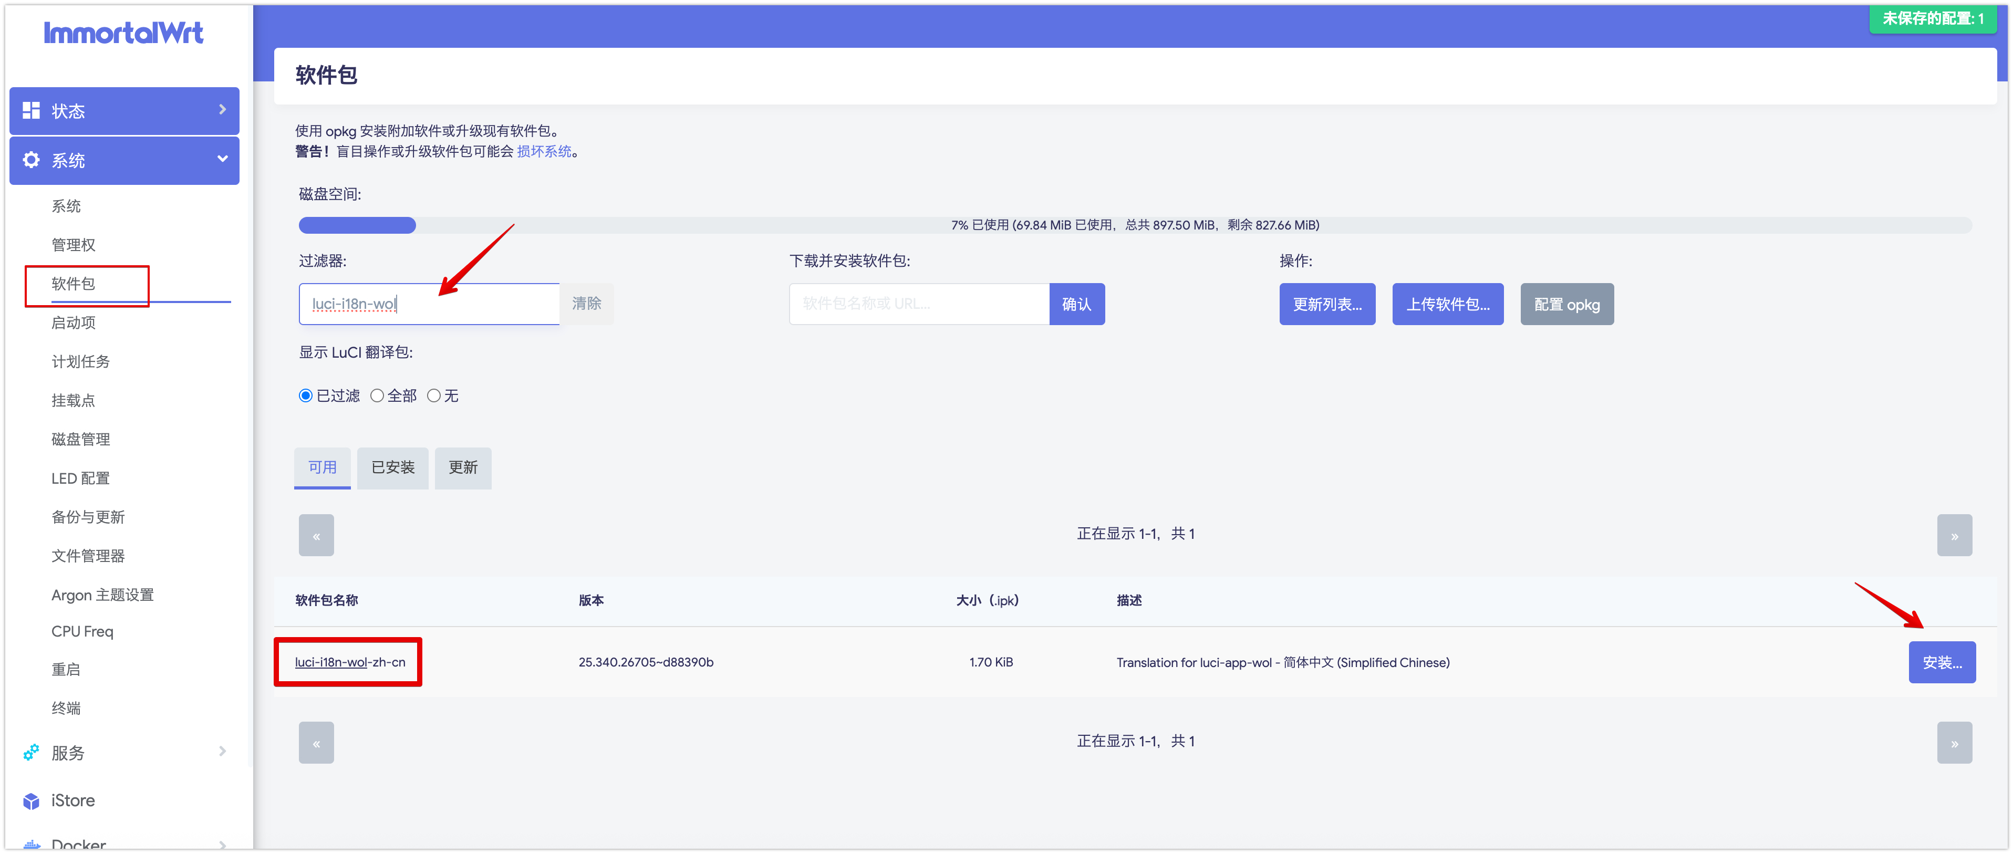Select the 全部 radio button
Screen dimensions: 2013x854
pos(377,395)
